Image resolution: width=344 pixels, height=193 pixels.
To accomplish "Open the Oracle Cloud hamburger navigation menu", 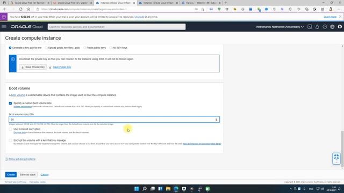I will (4, 27).
